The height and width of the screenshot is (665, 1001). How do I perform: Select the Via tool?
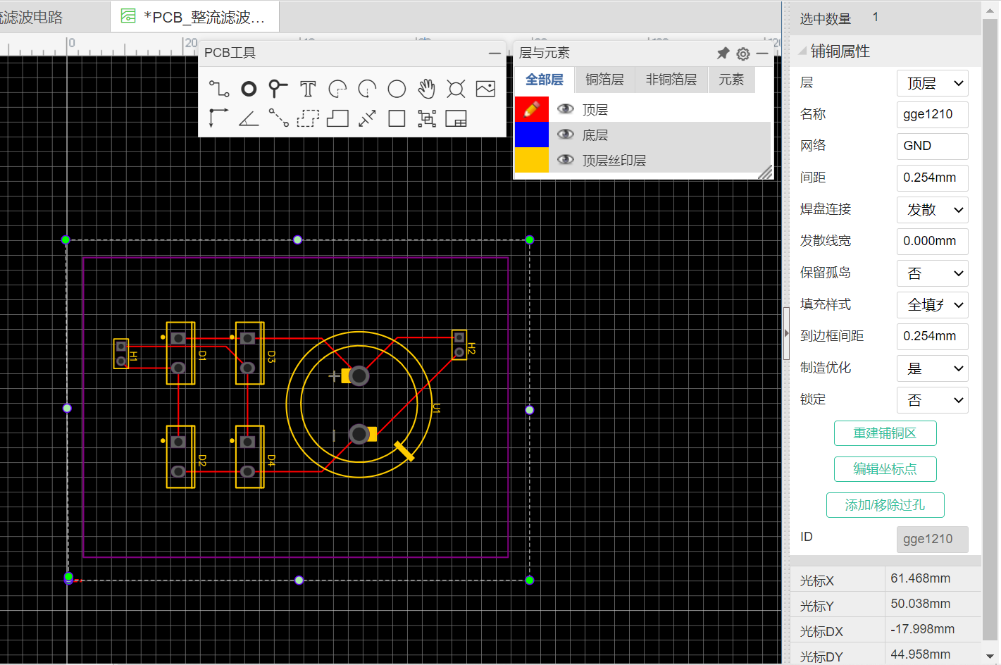click(x=278, y=89)
